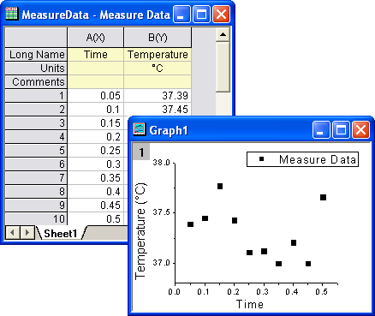The height and width of the screenshot is (316, 375).
Task: Select column header B(Y)
Action: point(158,38)
